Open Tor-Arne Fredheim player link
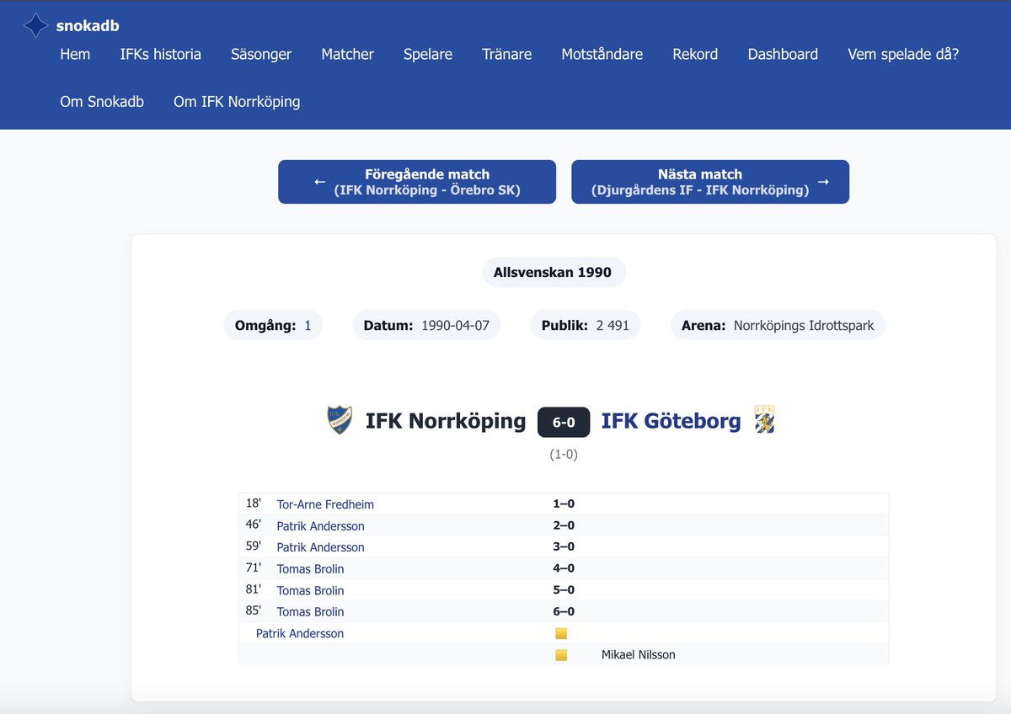This screenshot has width=1011, height=714. [325, 504]
